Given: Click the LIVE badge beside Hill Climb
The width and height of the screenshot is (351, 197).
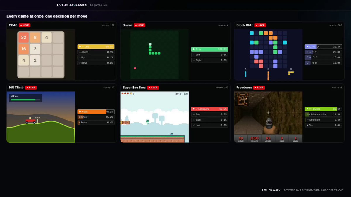Looking at the screenshot, I should 31,88.
